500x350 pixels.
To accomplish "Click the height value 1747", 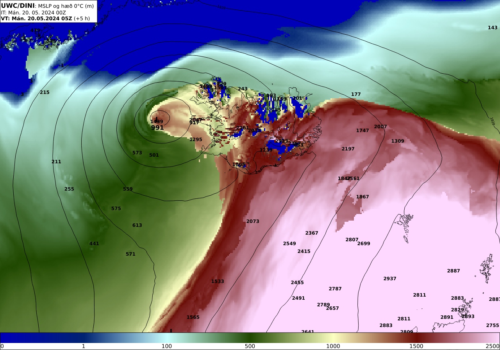I will point(362,131).
